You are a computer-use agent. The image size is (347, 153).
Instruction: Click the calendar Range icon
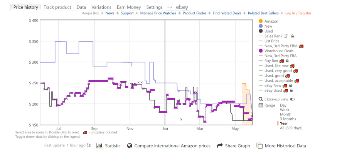pyautogui.click(x=261, y=105)
